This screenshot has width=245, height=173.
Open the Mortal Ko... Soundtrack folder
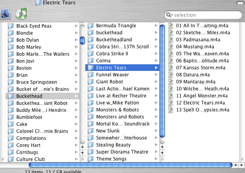[x=122, y=124]
